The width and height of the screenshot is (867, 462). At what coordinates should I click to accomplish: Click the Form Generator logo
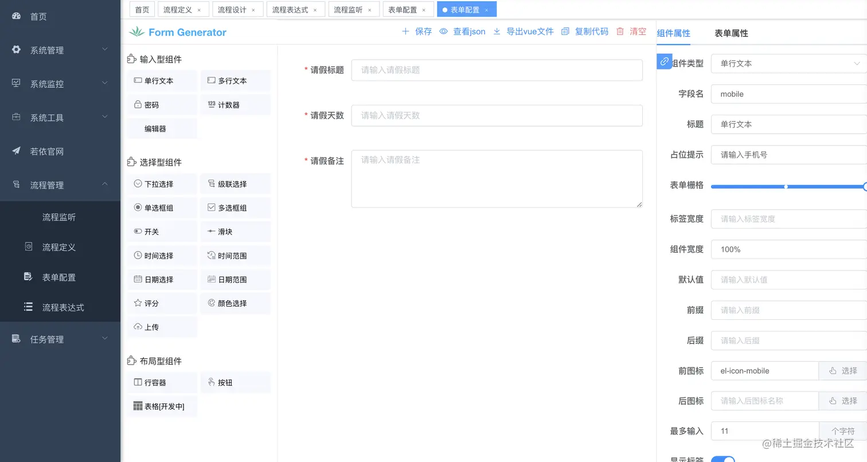point(178,32)
